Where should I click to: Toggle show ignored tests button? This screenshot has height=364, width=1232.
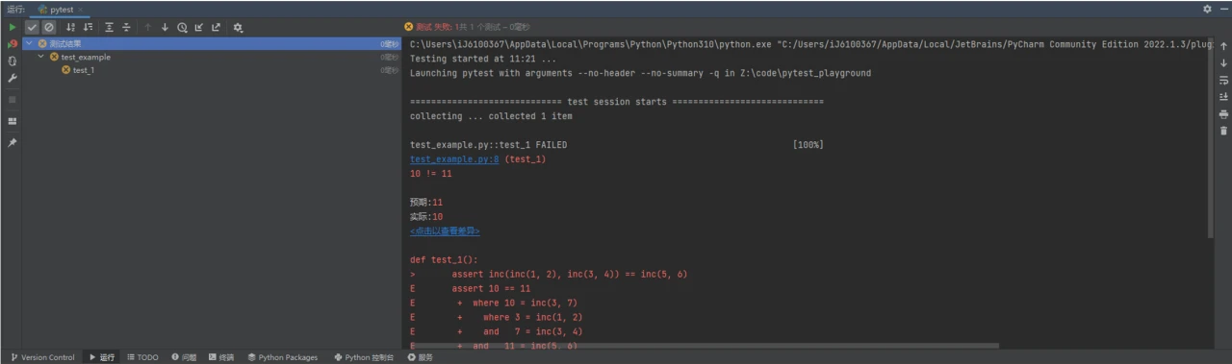tap(48, 27)
